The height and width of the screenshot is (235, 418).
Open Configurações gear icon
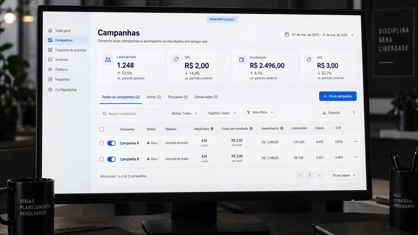click(50, 89)
